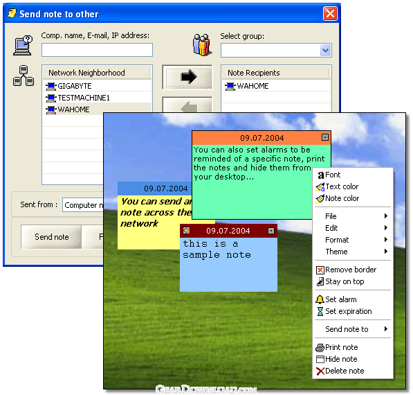Select Text color menu entry
Screen dimensions: 413x395
(x=353, y=187)
